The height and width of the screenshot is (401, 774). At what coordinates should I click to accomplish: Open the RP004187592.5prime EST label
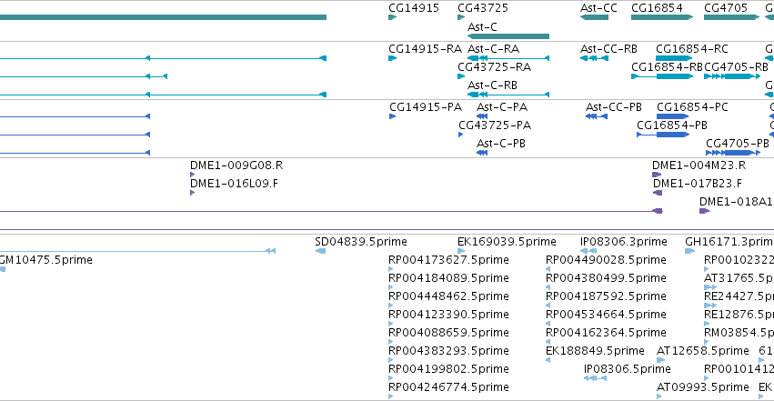pyautogui.click(x=606, y=296)
